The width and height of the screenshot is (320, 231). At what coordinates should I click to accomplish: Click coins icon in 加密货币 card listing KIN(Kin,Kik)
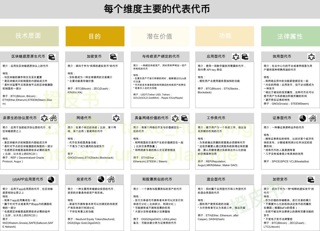[x=113, y=57]
